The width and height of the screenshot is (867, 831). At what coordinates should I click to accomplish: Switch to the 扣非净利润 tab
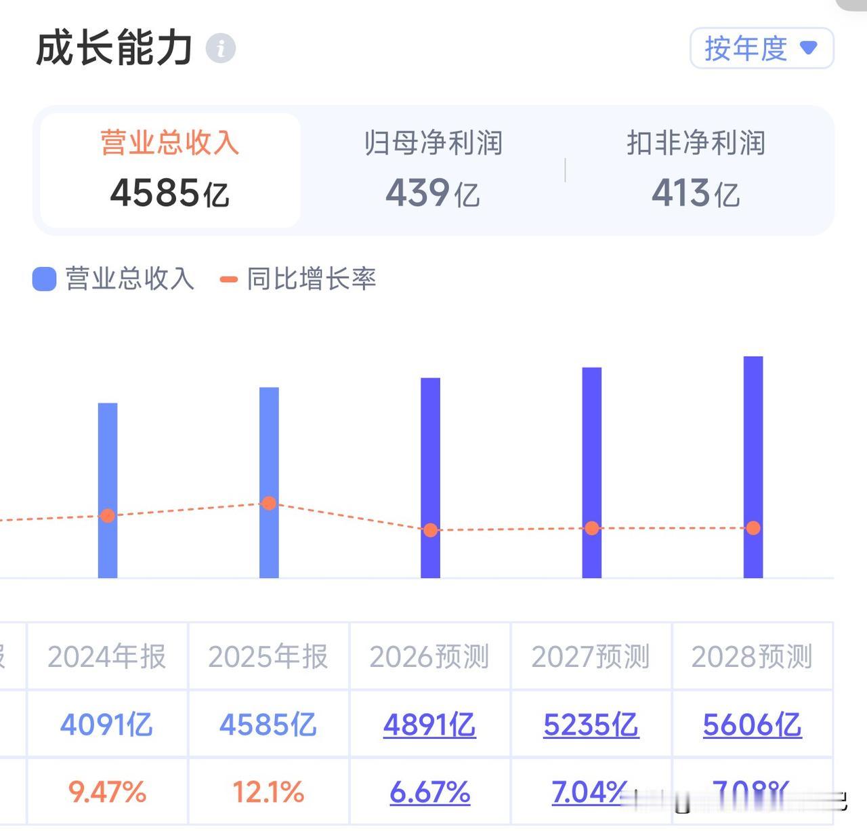(x=696, y=170)
